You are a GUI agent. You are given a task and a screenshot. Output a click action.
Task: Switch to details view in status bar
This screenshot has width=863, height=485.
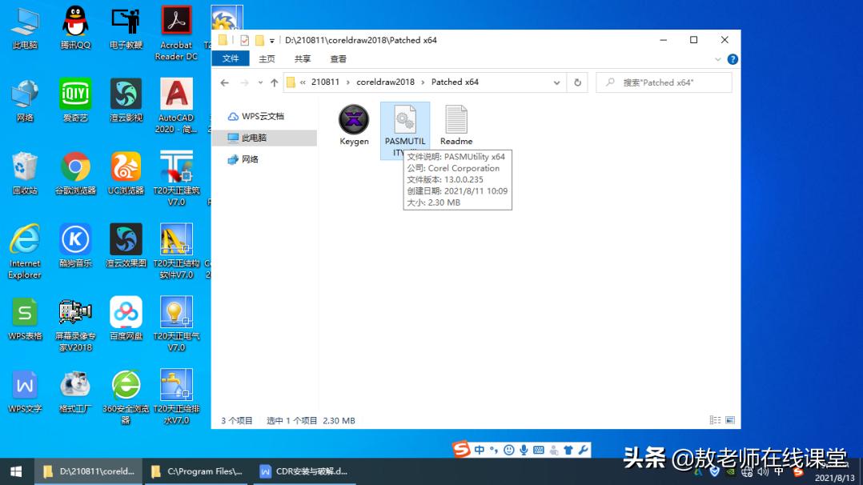point(715,419)
